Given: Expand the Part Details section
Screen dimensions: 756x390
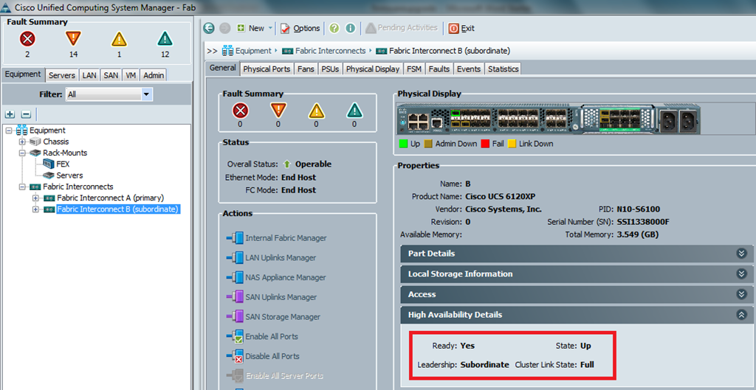Looking at the screenshot, I should pos(577,254).
